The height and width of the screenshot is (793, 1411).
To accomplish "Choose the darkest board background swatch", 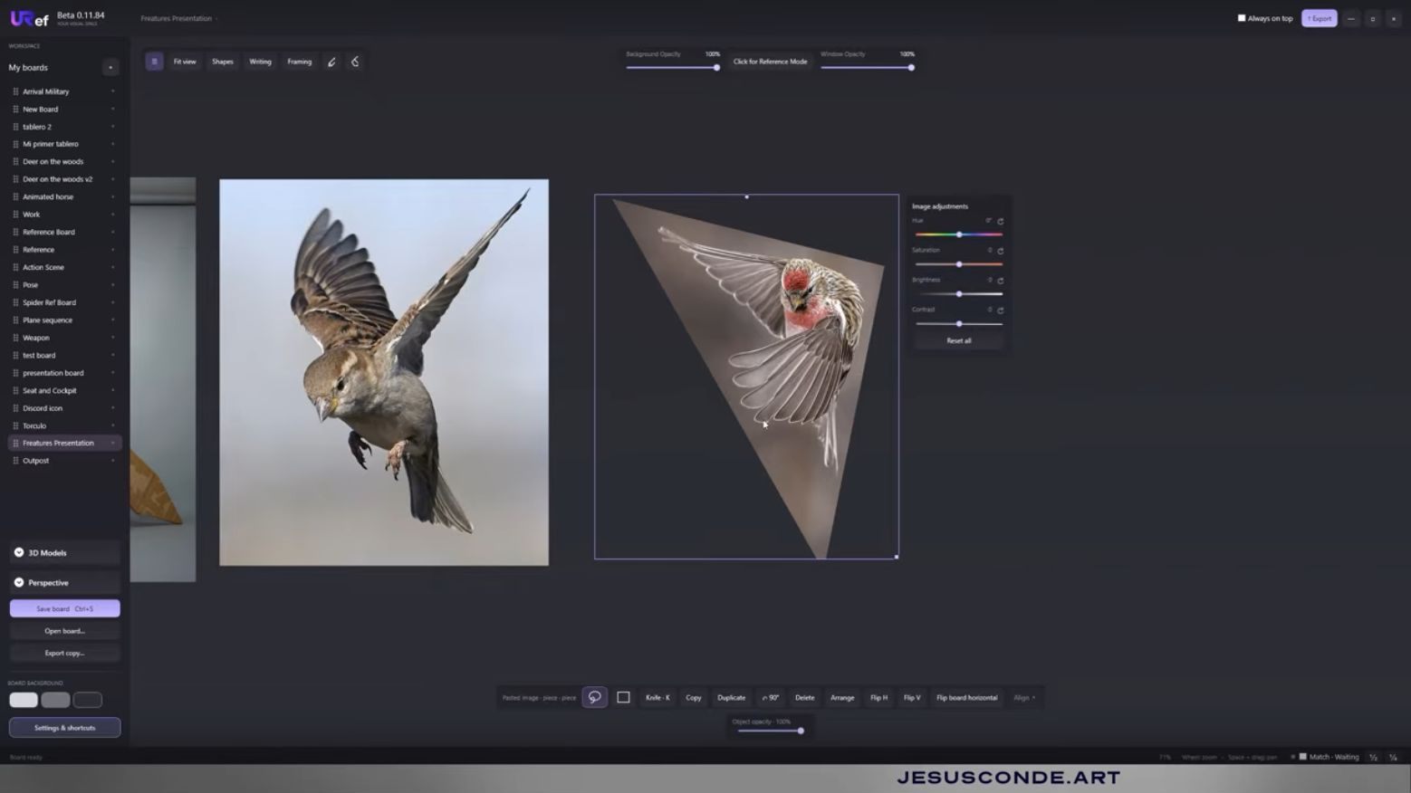I will [88, 700].
